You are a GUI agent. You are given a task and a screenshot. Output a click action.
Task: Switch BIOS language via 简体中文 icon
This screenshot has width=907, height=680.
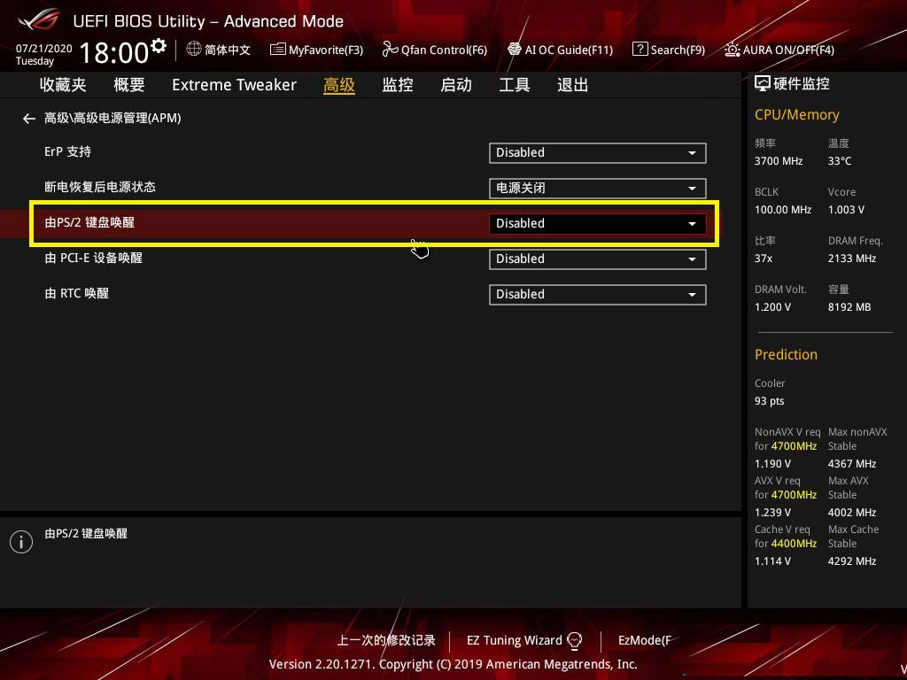click(x=218, y=50)
